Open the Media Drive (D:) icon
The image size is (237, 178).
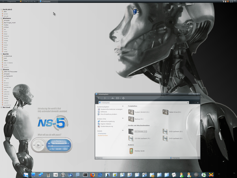coord(165,112)
